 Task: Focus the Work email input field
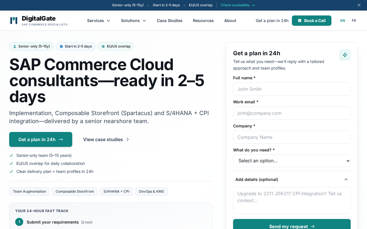[292, 113]
